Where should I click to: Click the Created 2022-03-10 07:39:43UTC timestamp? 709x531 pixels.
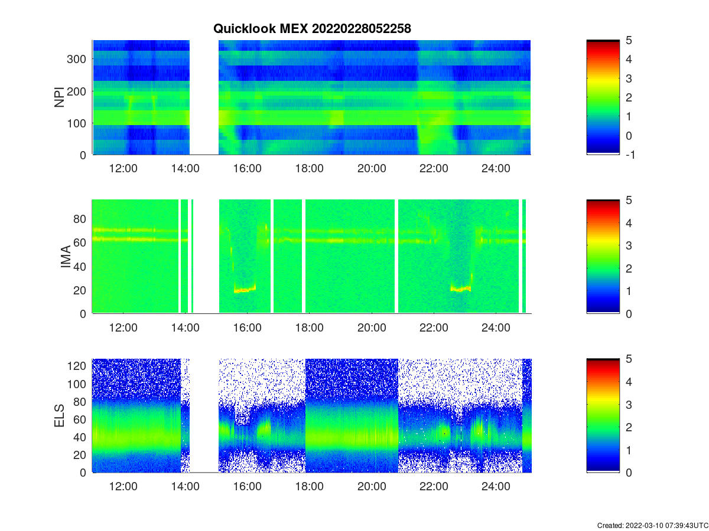point(652,525)
